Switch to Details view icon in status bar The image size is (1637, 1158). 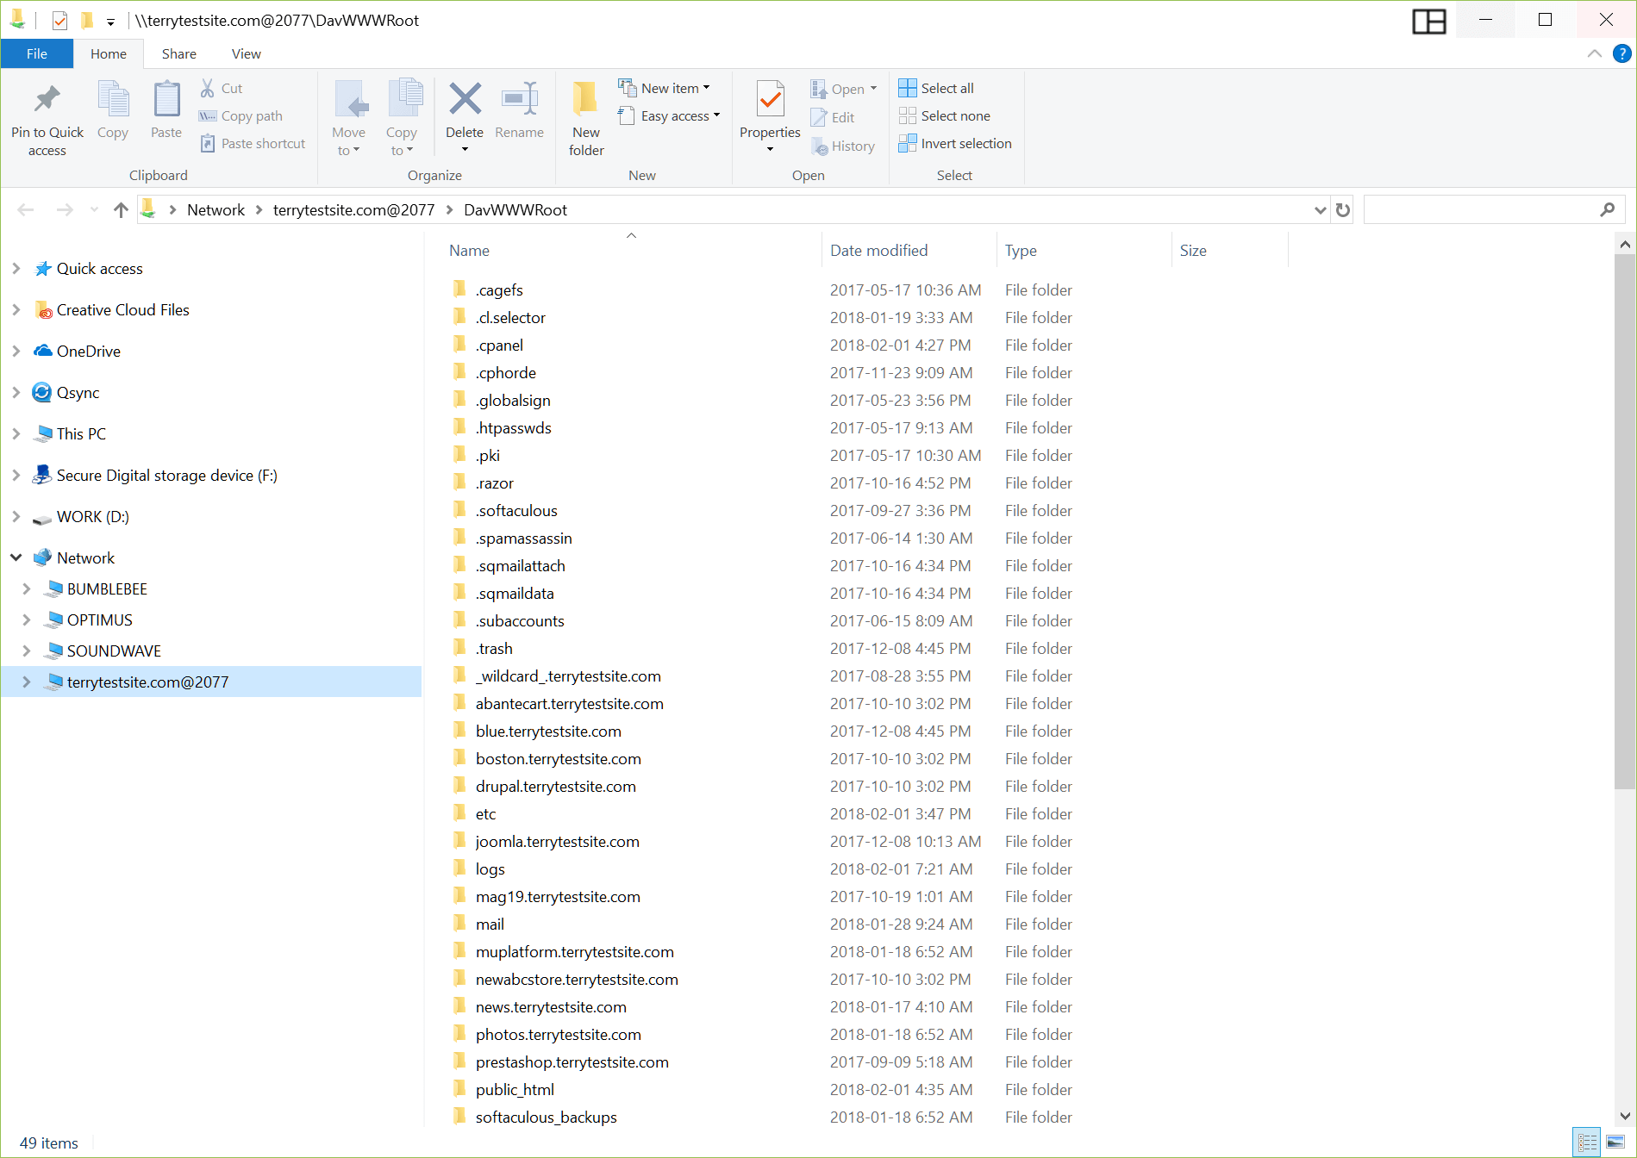point(1586,1142)
